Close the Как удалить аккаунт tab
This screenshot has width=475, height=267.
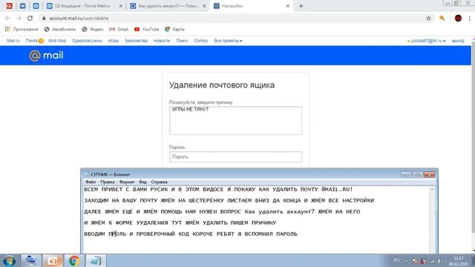(204, 6)
